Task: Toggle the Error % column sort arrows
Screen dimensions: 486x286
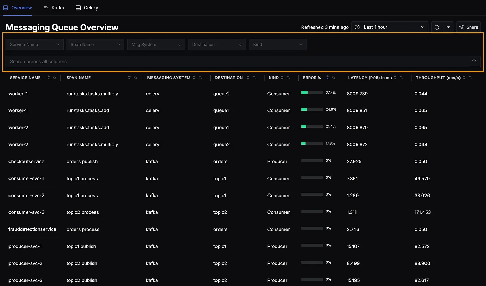Action: pos(327,78)
